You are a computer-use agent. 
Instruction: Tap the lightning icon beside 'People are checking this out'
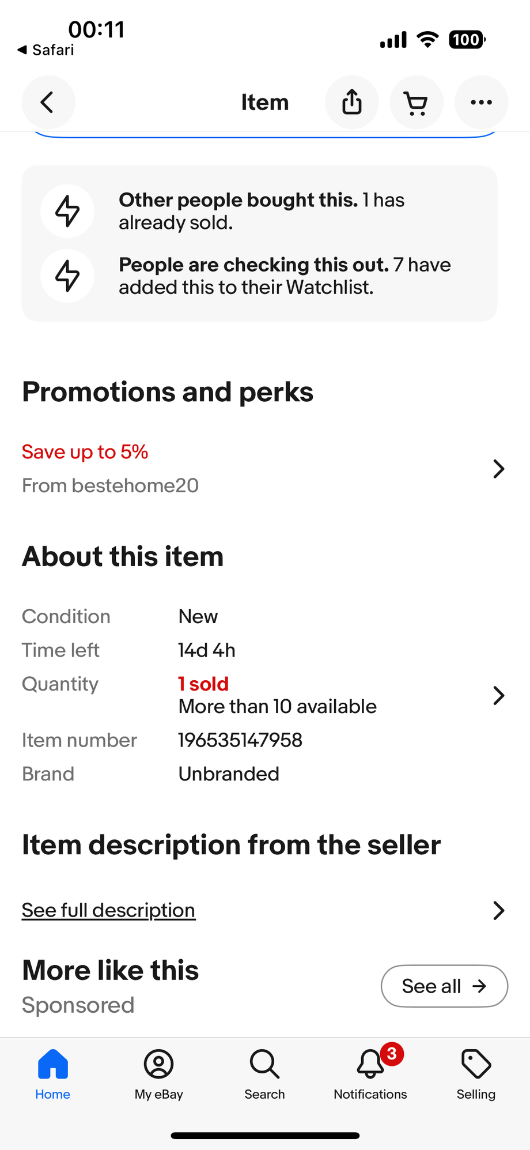click(x=67, y=276)
